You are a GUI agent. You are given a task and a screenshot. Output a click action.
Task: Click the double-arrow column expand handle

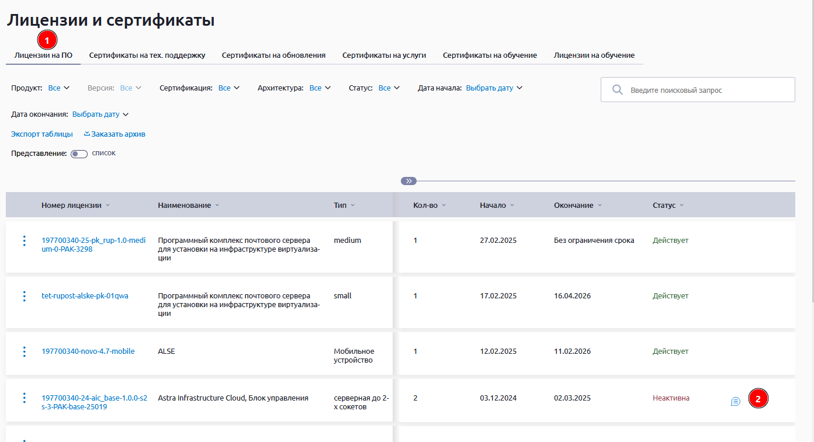click(408, 181)
